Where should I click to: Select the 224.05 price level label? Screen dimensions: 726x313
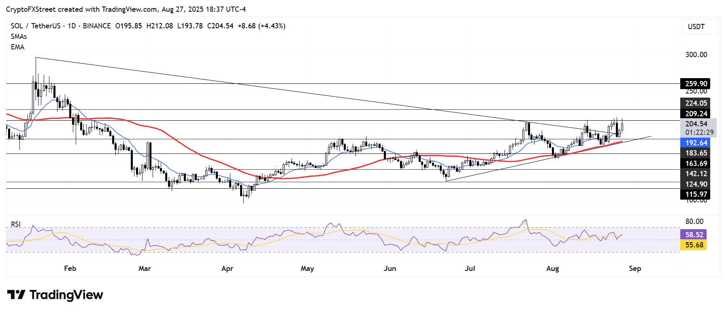point(695,103)
